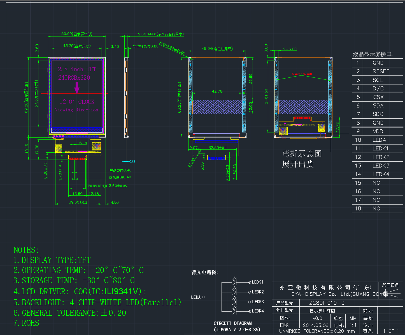Select note 5 BACKLIGHT line

click(x=97, y=302)
